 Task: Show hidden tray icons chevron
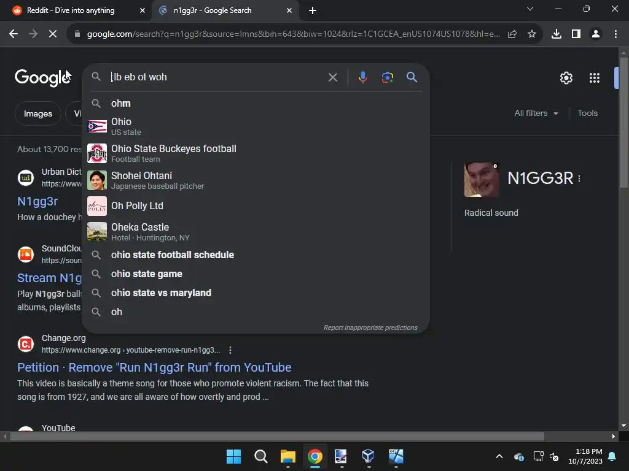(x=499, y=456)
